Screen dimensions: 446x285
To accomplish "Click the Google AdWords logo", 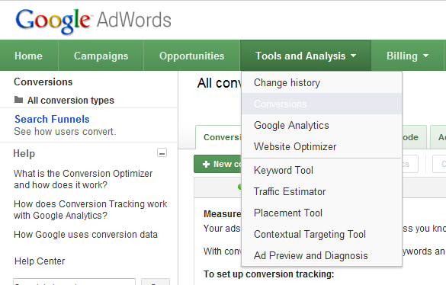I will (x=93, y=21).
